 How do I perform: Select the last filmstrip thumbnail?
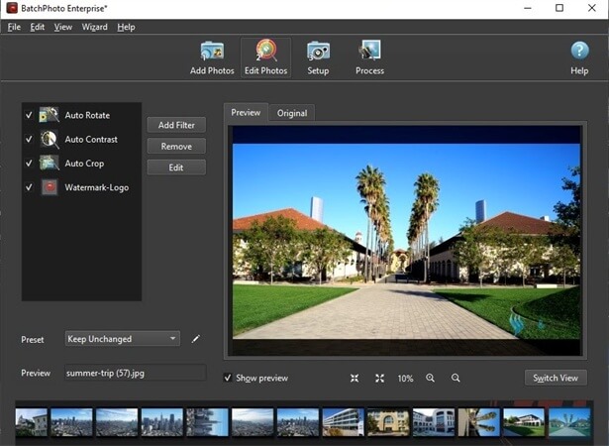[569, 422]
